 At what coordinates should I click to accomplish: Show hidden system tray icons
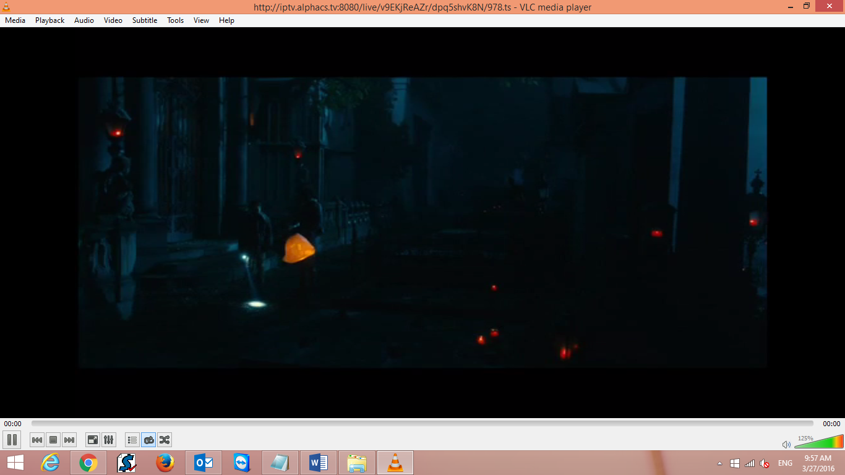pos(719,463)
